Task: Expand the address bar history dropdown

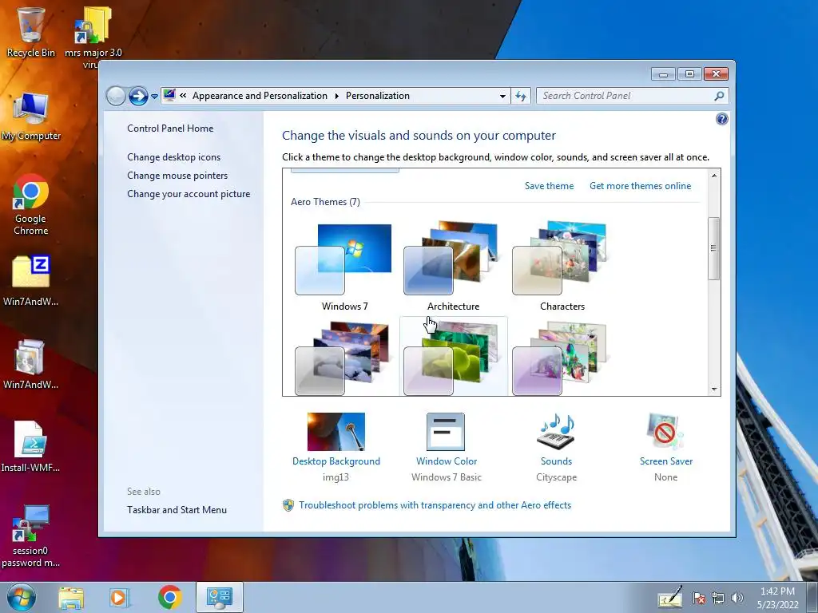Action: pos(502,96)
